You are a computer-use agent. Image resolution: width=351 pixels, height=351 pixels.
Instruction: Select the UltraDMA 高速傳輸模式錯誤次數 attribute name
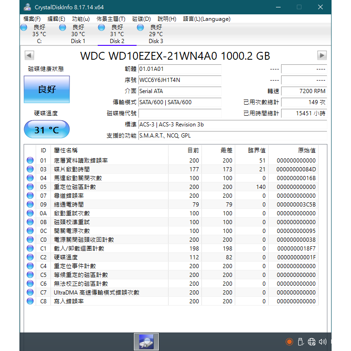pos(96,293)
